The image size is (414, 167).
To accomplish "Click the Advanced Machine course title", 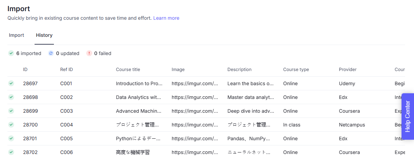I will (x=139, y=111).
